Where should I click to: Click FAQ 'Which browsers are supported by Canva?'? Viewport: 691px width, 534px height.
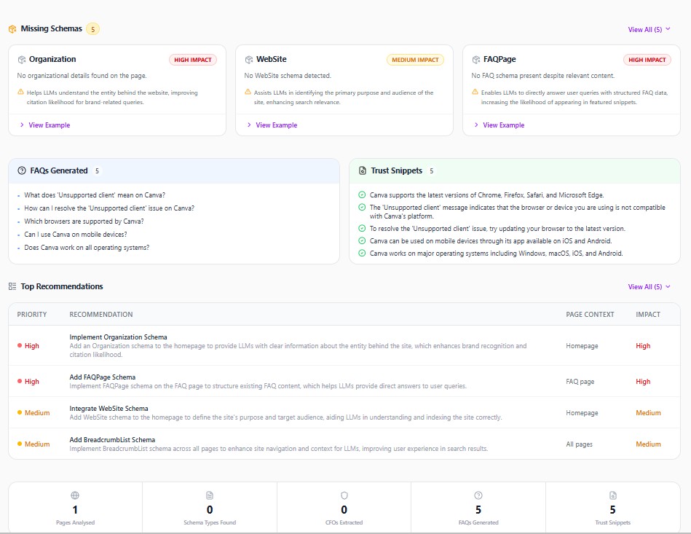84,221
